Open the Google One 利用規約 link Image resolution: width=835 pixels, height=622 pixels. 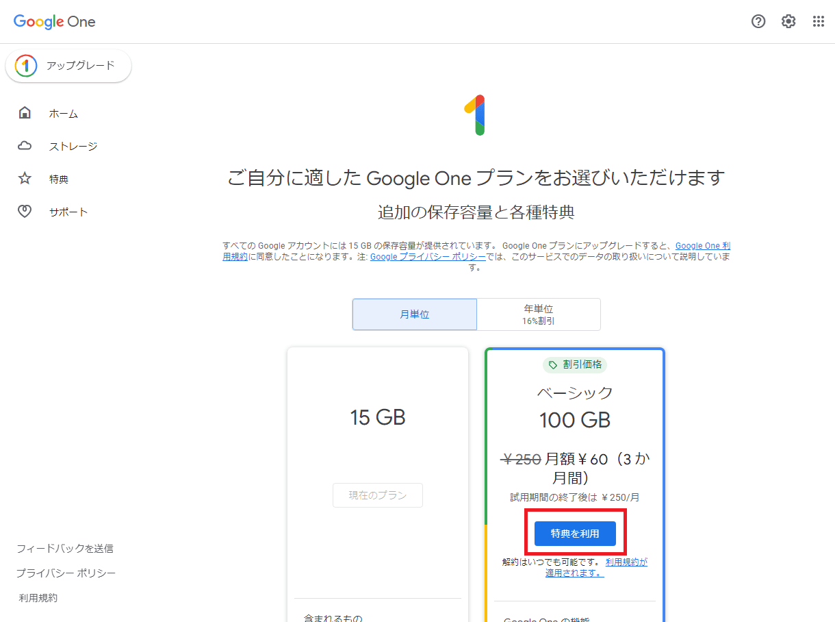(703, 246)
